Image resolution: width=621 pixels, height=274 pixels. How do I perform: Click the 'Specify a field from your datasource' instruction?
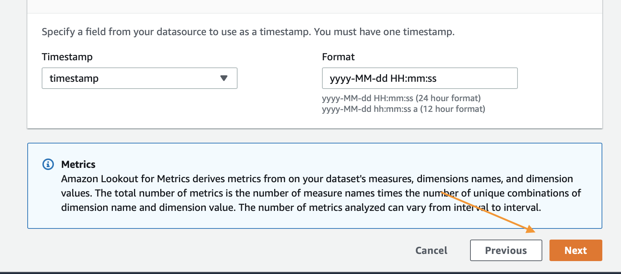[x=248, y=32]
